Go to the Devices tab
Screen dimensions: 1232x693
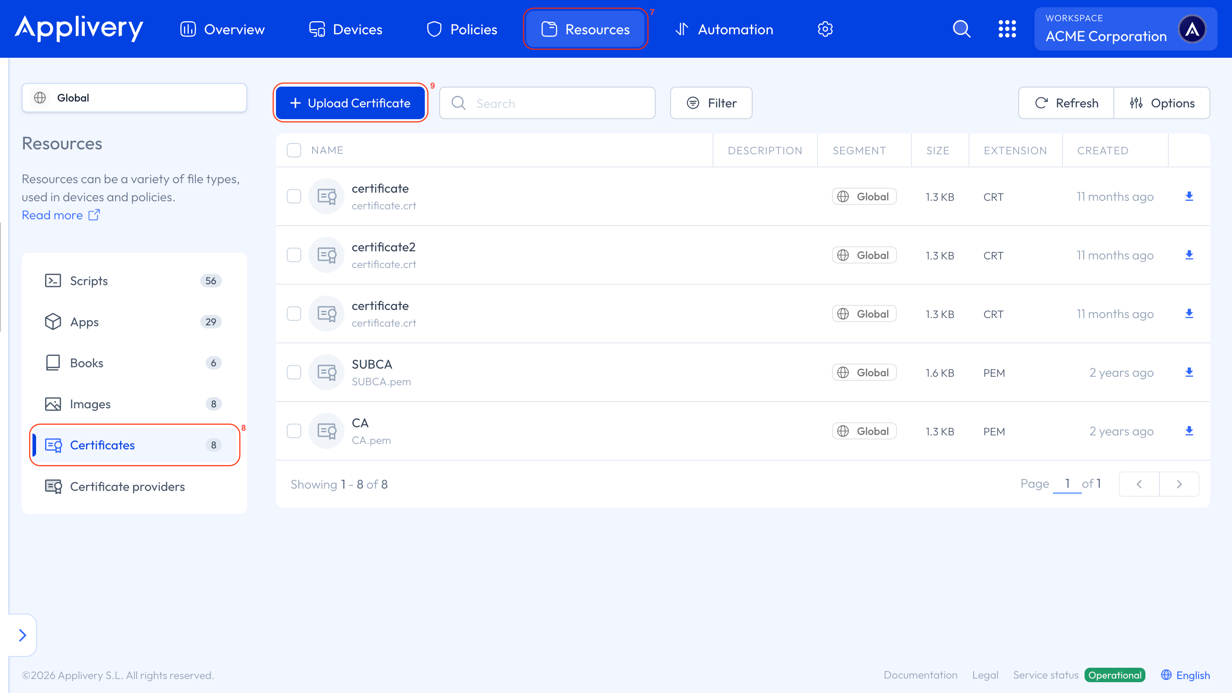(x=345, y=29)
